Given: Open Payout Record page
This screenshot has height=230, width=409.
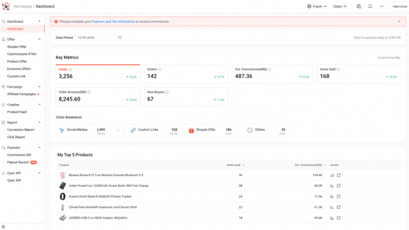Looking at the screenshot, I should pyautogui.click(x=18, y=162).
